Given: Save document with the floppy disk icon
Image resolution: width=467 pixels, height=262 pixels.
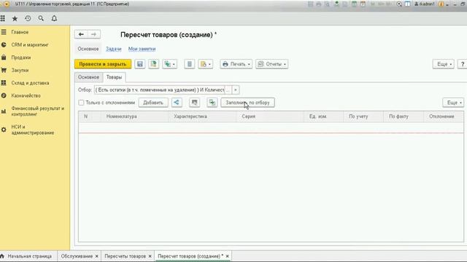Looking at the screenshot, I should tap(140, 64).
